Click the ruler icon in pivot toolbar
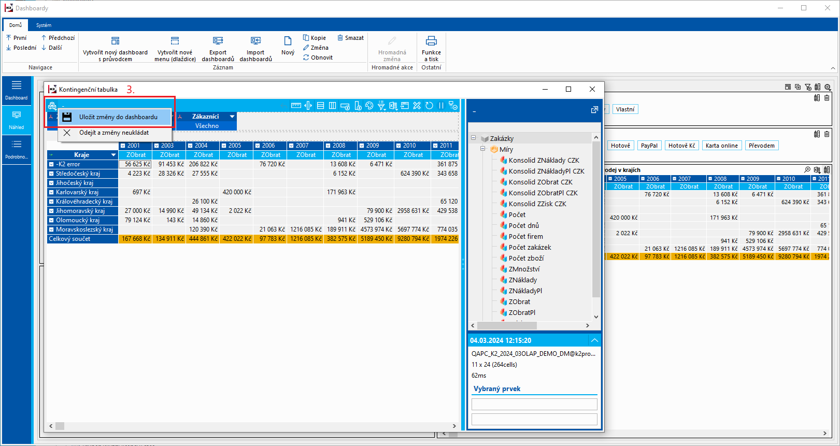This screenshot has width=840, height=446. pos(296,106)
